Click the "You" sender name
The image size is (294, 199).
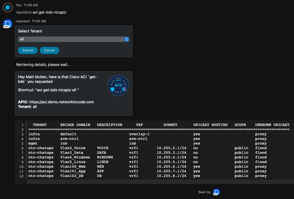pyautogui.click(x=19, y=5)
